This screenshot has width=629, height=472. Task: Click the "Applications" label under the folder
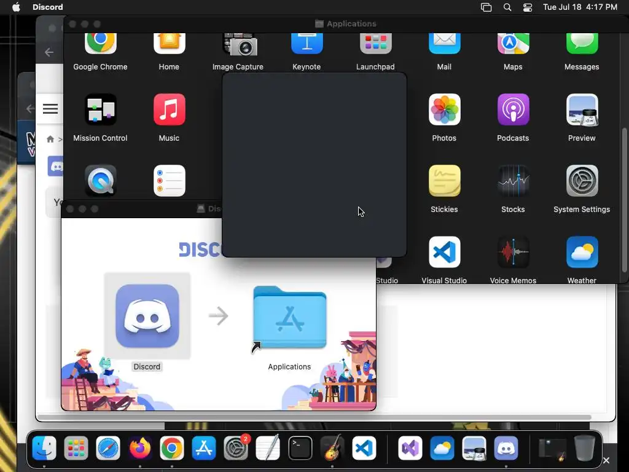coord(289,366)
